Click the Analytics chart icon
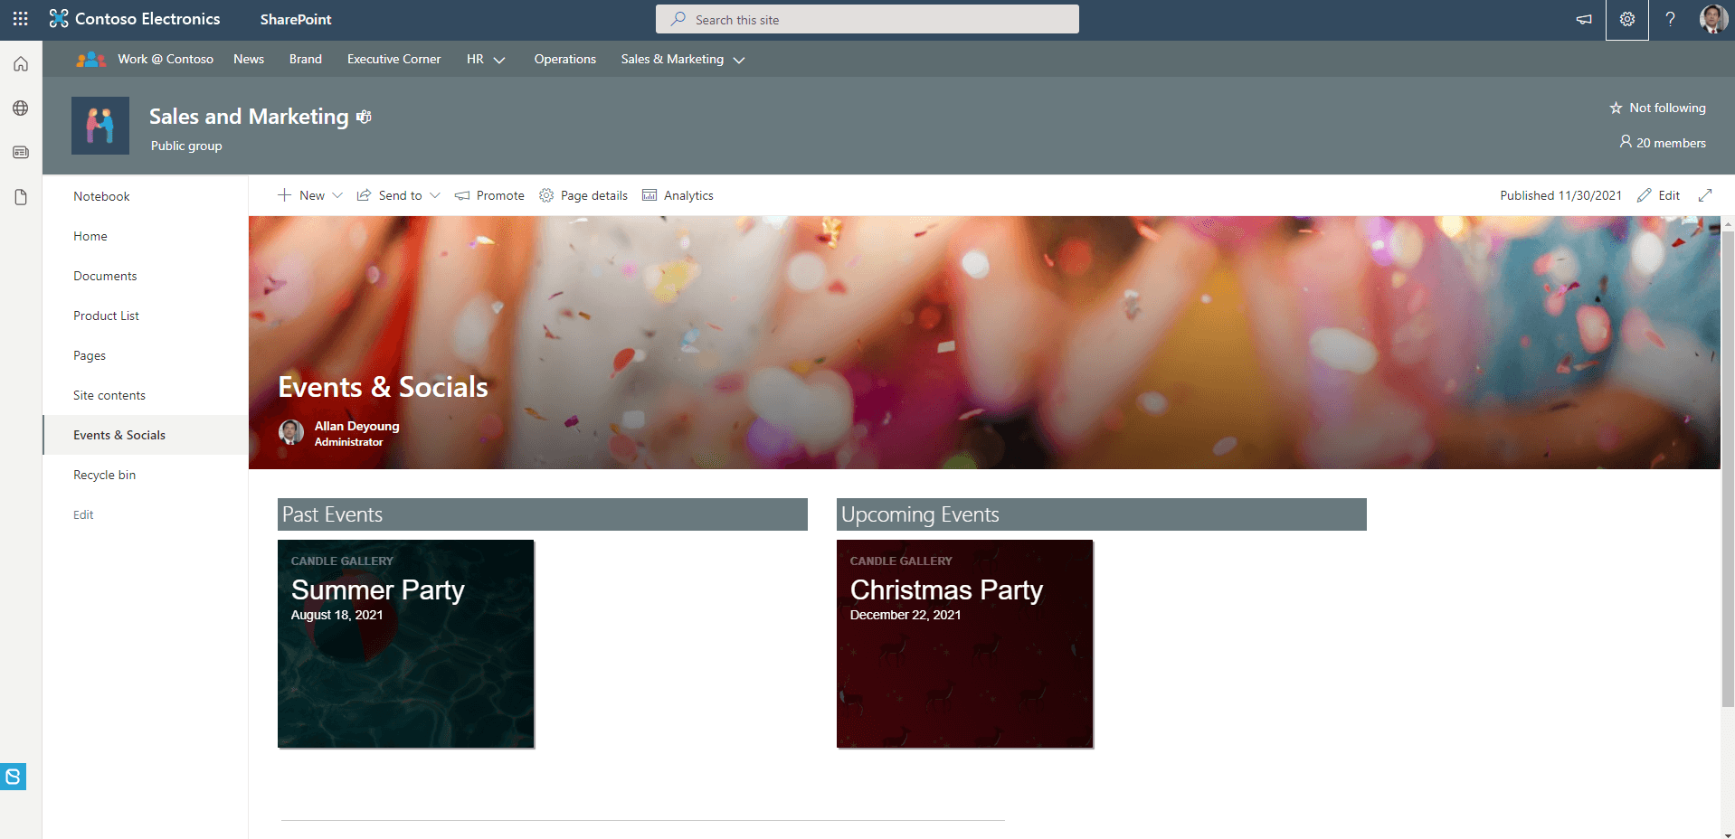The width and height of the screenshot is (1735, 839). 649,195
